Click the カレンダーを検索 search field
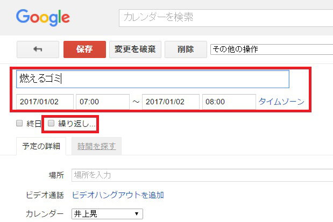 [x=226, y=18]
